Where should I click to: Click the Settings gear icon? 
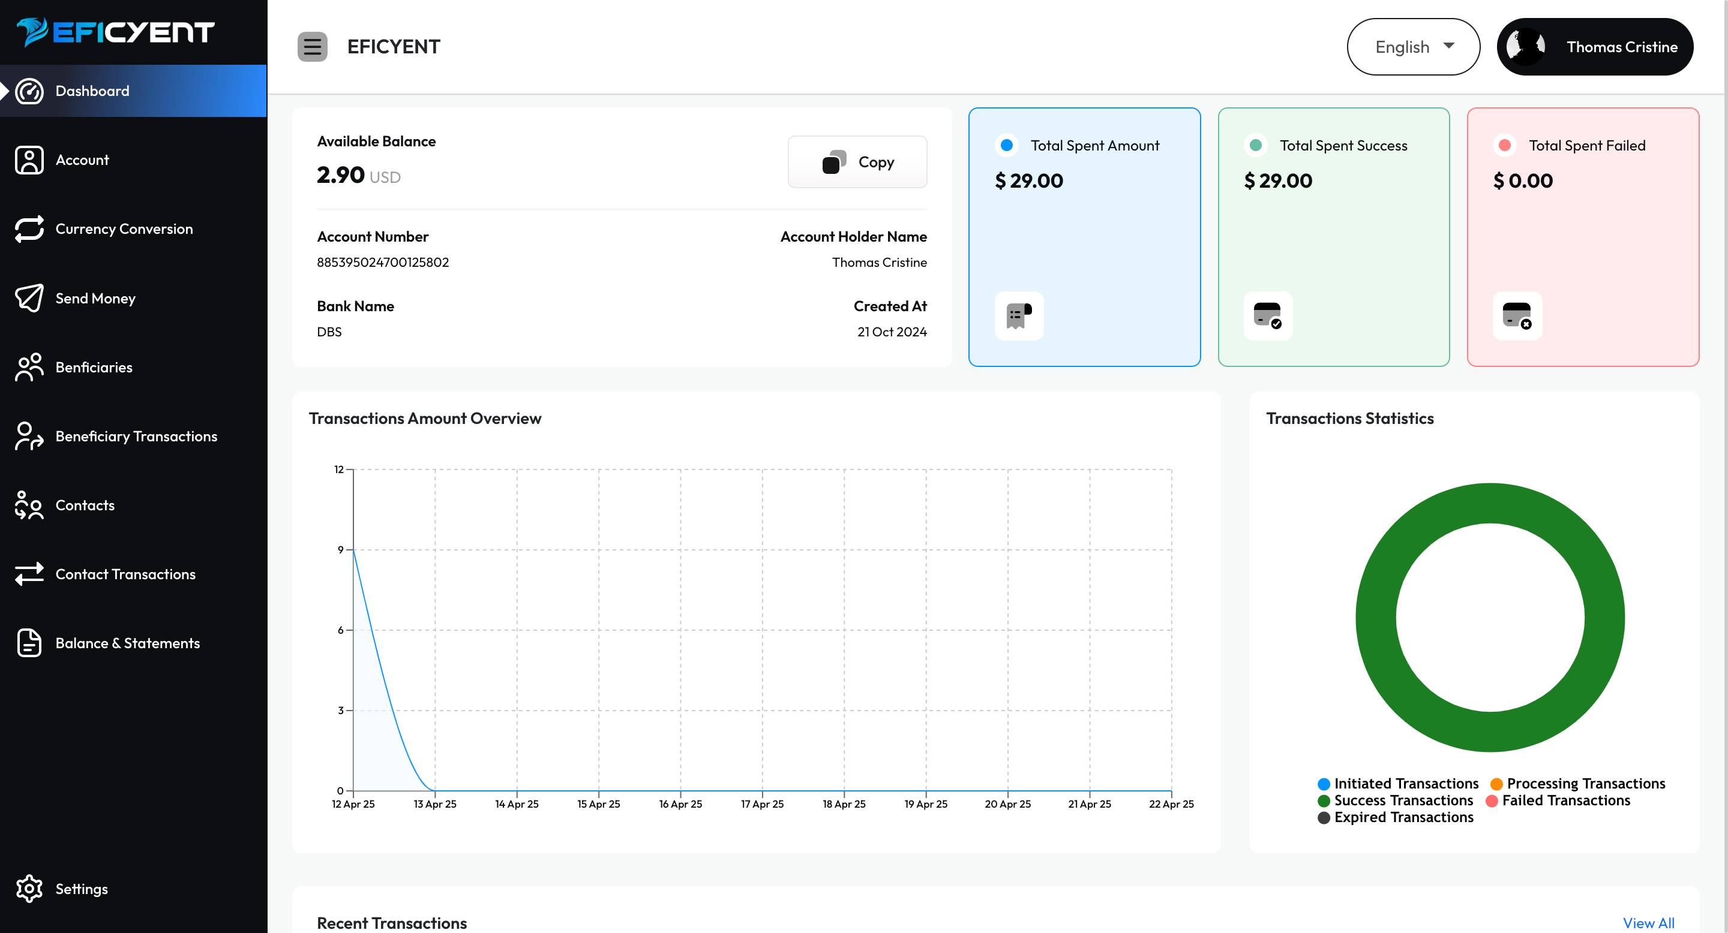(29, 889)
